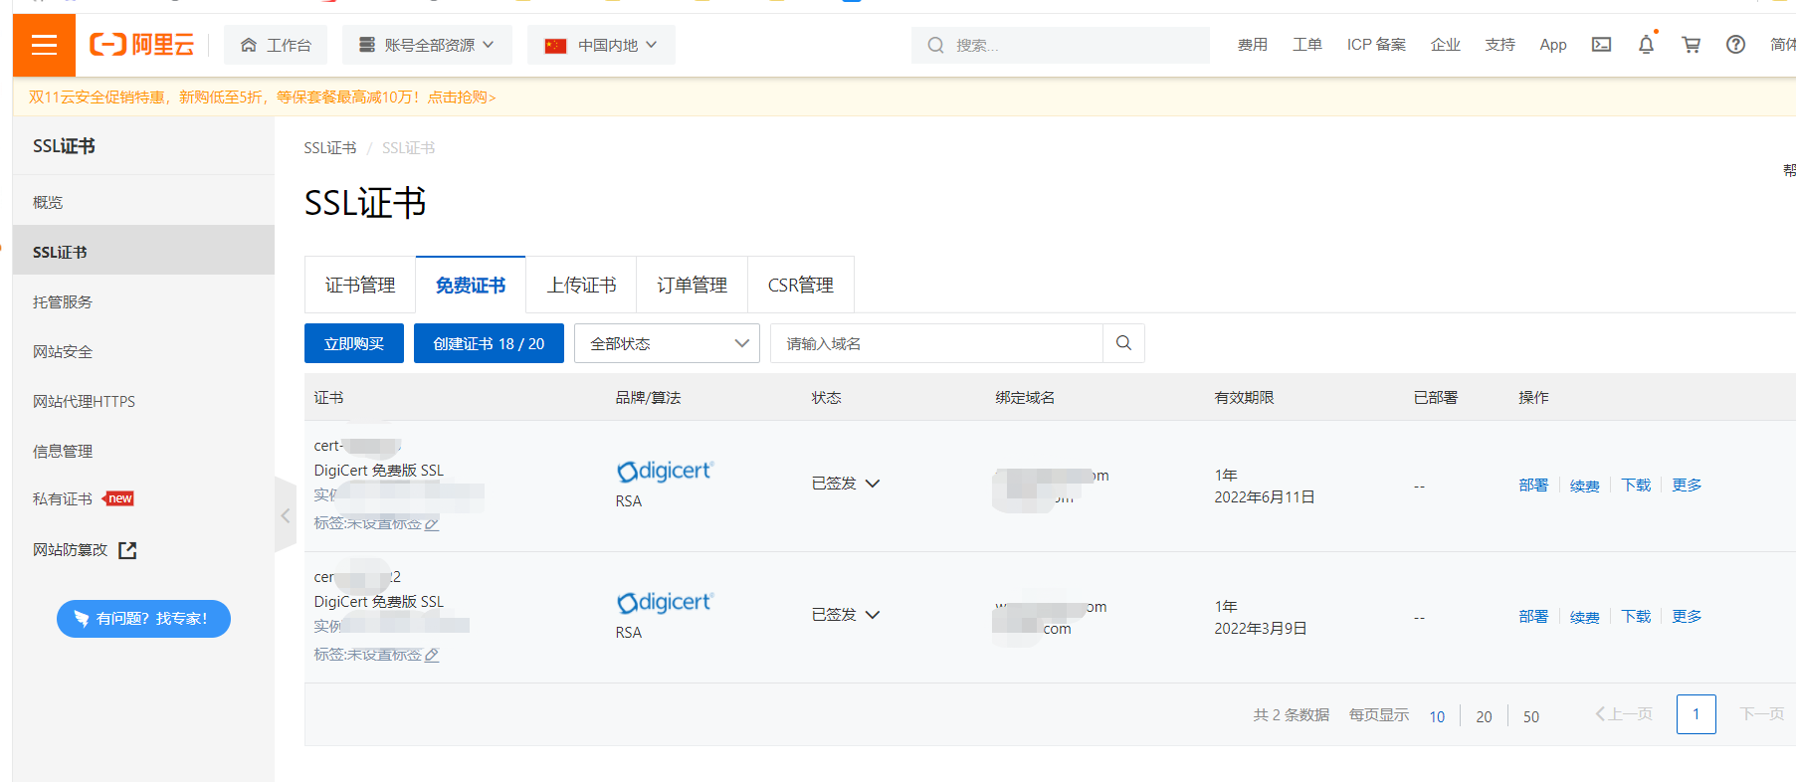Show 20 items per page
The height and width of the screenshot is (782, 1796).
point(1484,716)
